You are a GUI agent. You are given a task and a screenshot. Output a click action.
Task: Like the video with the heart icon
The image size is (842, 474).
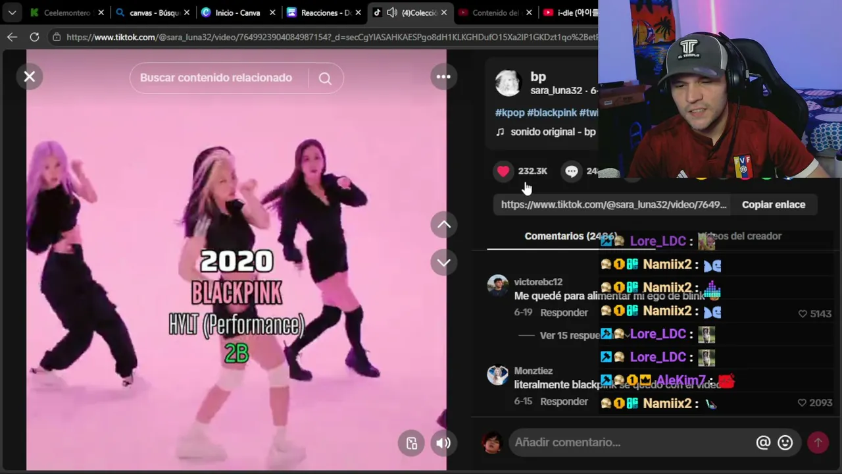tap(503, 171)
